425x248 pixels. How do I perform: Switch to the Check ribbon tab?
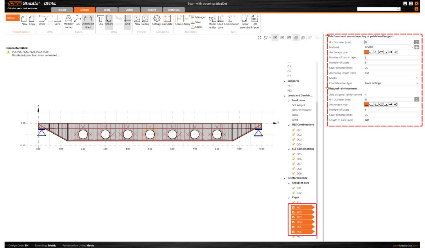pos(129,10)
